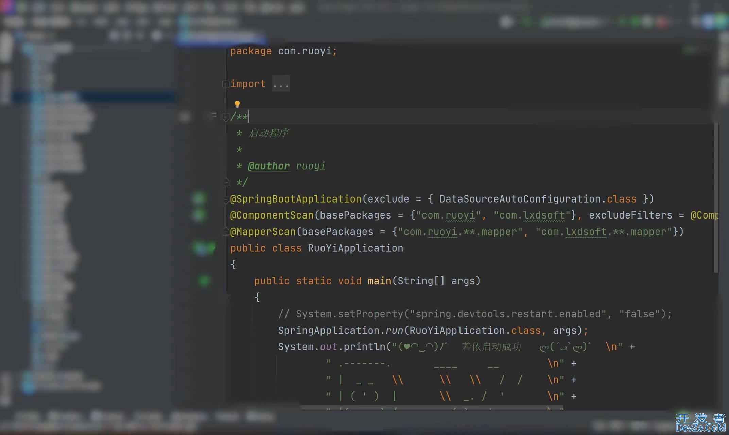Click 'String[]' in the main signature

[421, 281]
